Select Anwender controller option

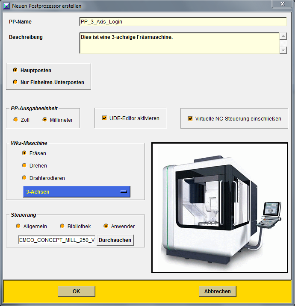(106, 226)
